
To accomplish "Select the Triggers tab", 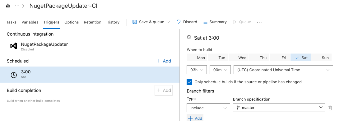I will coord(51,22).
